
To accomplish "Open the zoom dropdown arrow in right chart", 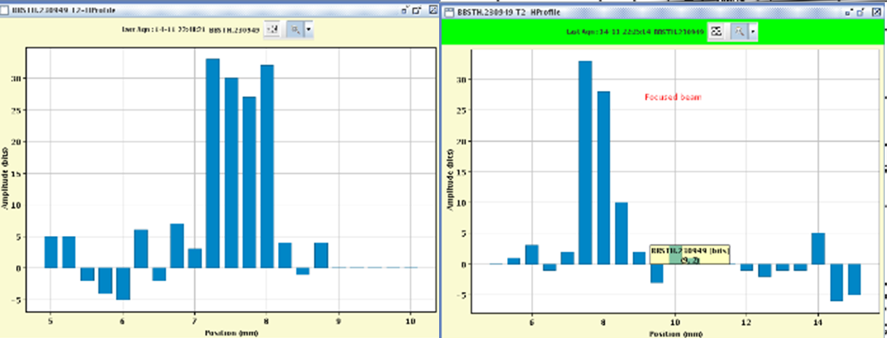I will pyautogui.click(x=753, y=31).
